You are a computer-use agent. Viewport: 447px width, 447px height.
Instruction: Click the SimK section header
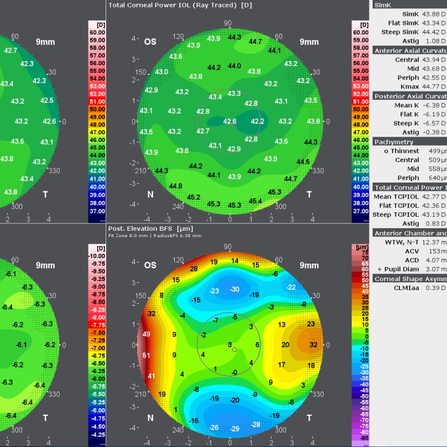pos(409,5)
